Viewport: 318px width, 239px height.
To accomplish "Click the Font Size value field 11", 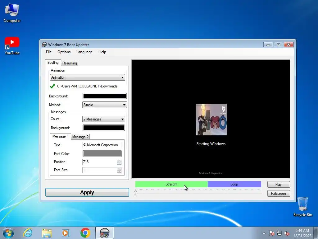I will pyautogui.click(x=100, y=170).
